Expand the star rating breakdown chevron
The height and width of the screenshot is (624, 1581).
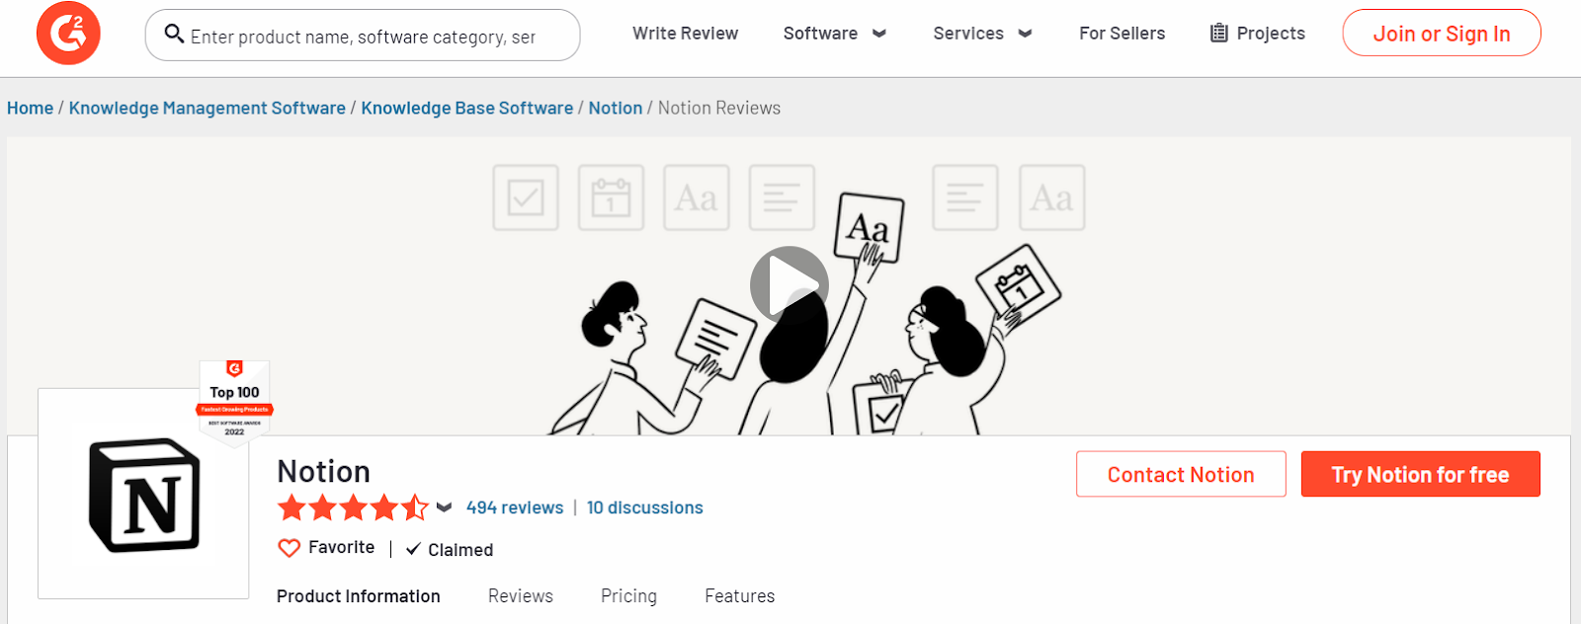point(444,507)
